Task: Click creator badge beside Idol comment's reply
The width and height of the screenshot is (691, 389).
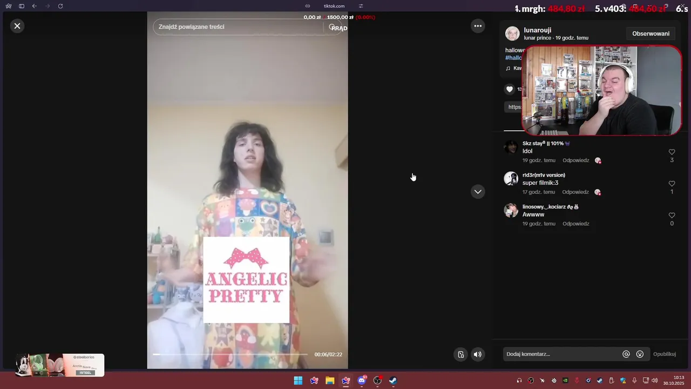Action: tap(598, 160)
